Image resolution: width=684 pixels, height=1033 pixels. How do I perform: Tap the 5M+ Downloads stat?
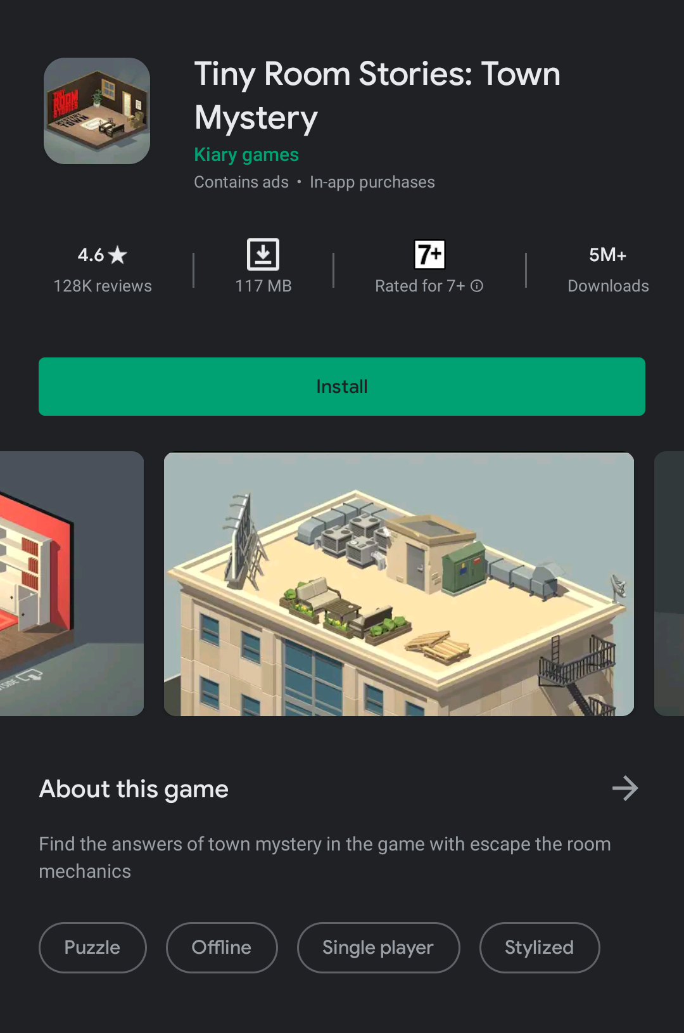(608, 270)
